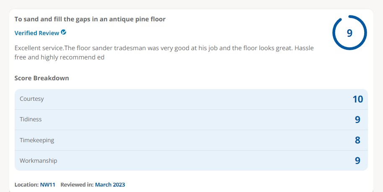383x192 pixels.
Task: Click the Courtesy label text
Action: click(32, 99)
